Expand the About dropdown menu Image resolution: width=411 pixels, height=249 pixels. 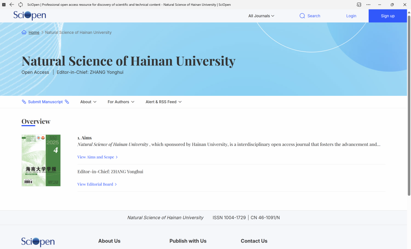(x=88, y=102)
